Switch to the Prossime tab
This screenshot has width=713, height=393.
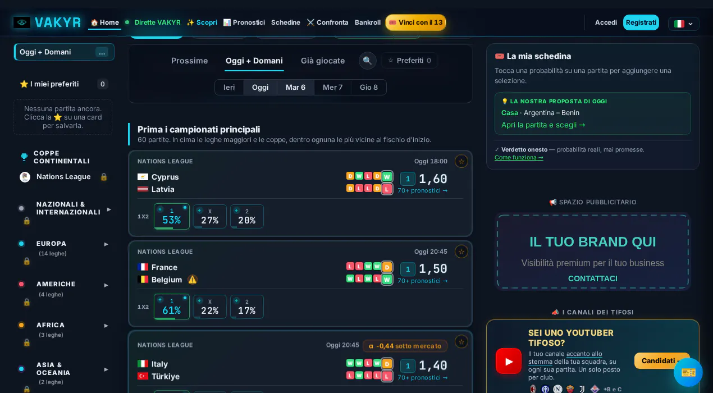pos(190,61)
